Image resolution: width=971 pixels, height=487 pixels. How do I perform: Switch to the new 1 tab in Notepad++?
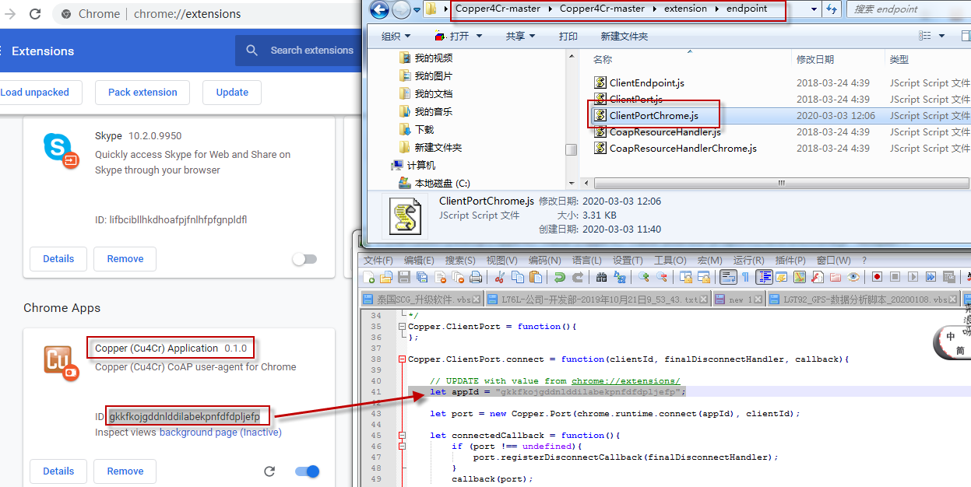coord(738,300)
